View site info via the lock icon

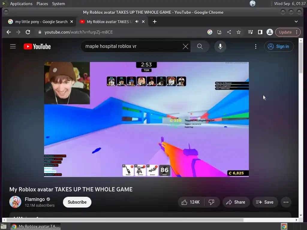click(x=40, y=32)
